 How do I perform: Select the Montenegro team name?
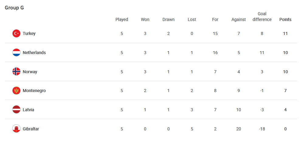pos(34,91)
